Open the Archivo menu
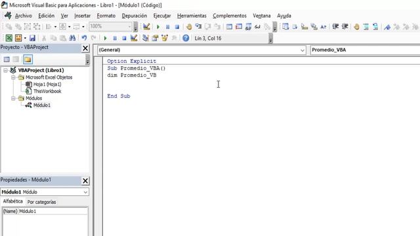Image resolution: width=420 pixels, height=236 pixels. point(24,16)
